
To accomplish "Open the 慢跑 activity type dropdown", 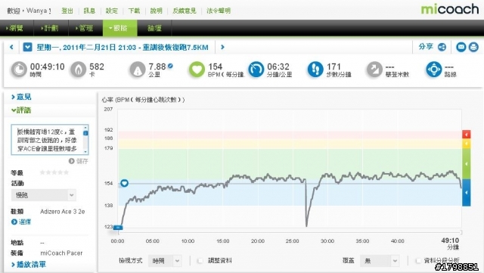I will pyautogui.click(x=44, y=195).
